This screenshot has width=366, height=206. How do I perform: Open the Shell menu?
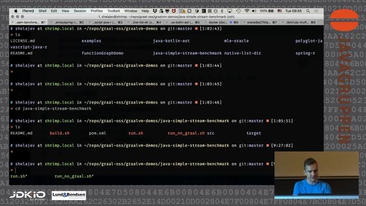[42, 11]
